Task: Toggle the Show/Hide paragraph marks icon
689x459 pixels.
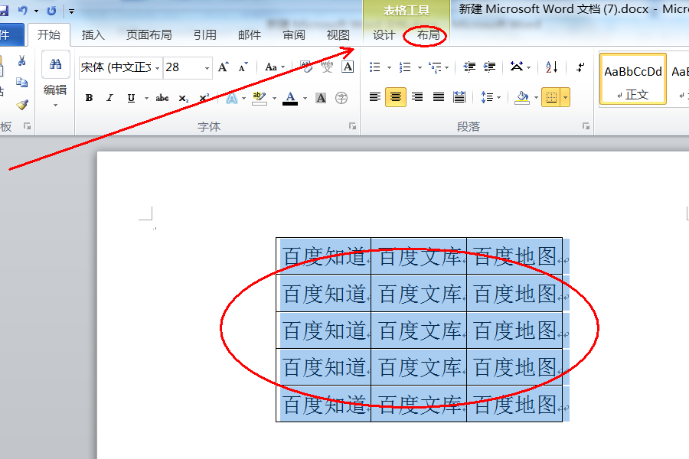Action: pos(581,67)
